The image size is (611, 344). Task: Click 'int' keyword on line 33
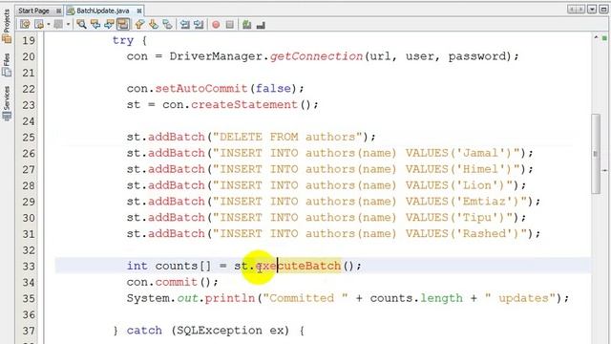coord(137,266)
